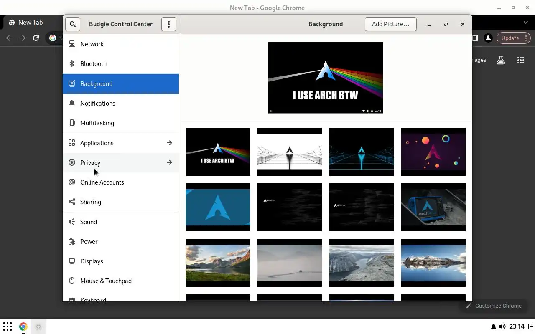Choose the rocky fjord wallpaper

click(362, 263)
